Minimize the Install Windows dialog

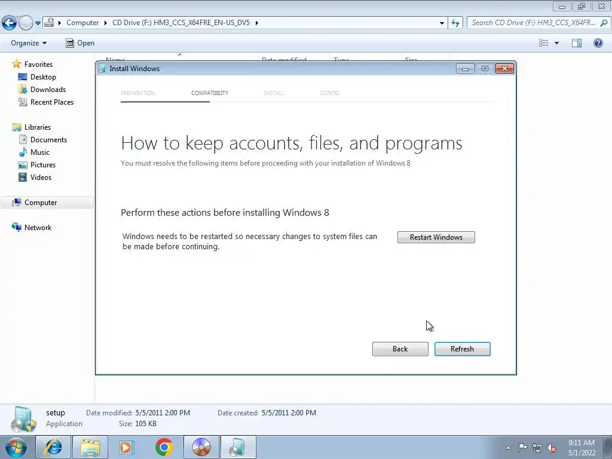(465, 69)
